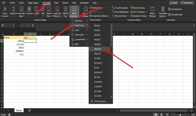The height and width of the screenshot is (116, 196).
Task: Switch to Page Layout view in status bar
Action: pyautogui.click(x=162, y=115)
